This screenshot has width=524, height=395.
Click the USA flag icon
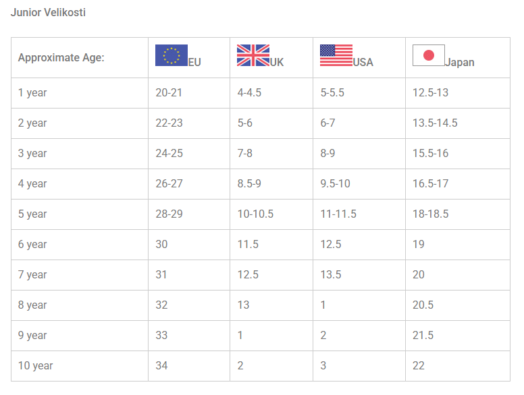[x=336, y=55]
